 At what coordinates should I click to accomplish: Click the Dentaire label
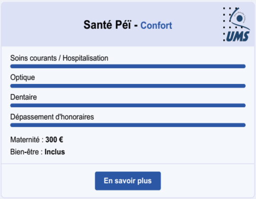(x=24, y=97)
